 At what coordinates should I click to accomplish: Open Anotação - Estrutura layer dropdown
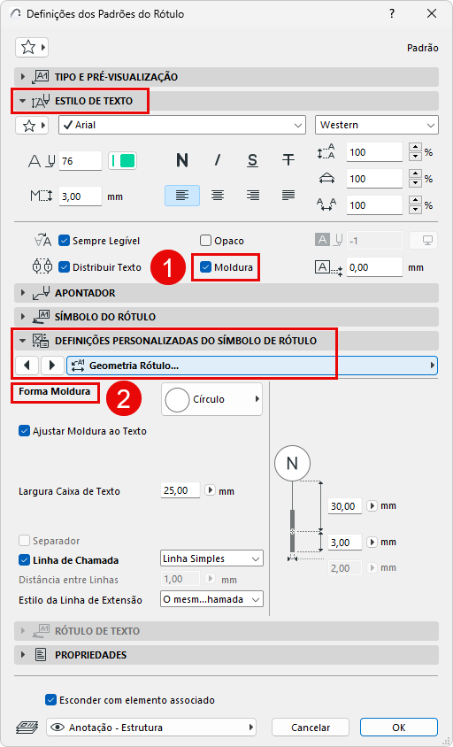(151, 727)
